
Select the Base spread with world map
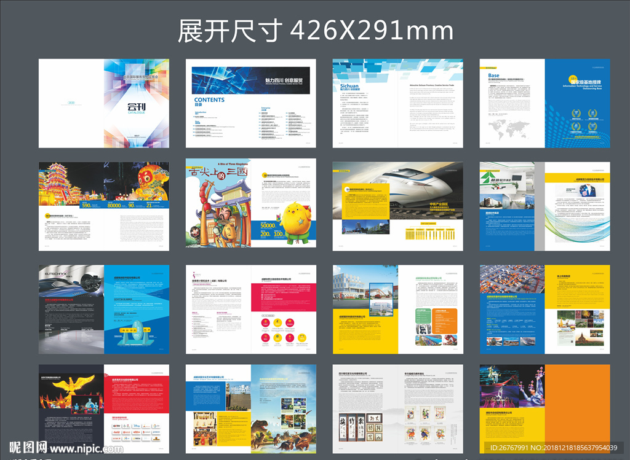coord(545,103)
